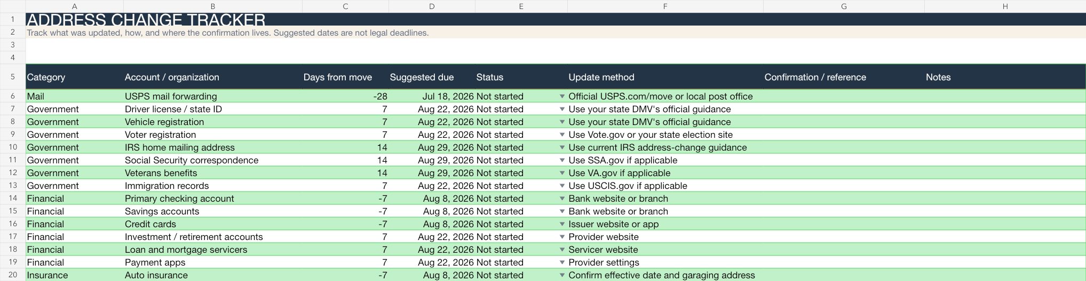Select the Driver license / state ID cell
Image resolution: width=1086 pixels, height=281 pixels.
(x=212, y=109)
